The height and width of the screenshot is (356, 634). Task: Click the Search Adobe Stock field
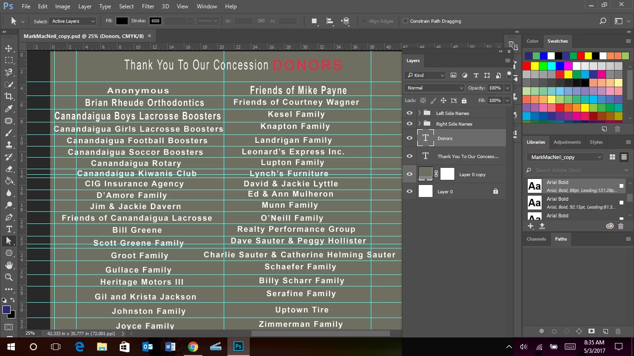click(578, 170)
